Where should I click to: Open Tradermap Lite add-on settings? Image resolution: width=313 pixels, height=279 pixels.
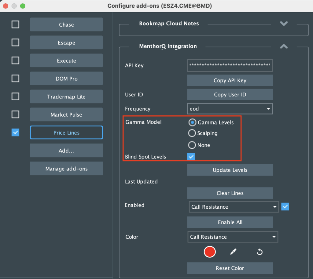coord(66,96)
